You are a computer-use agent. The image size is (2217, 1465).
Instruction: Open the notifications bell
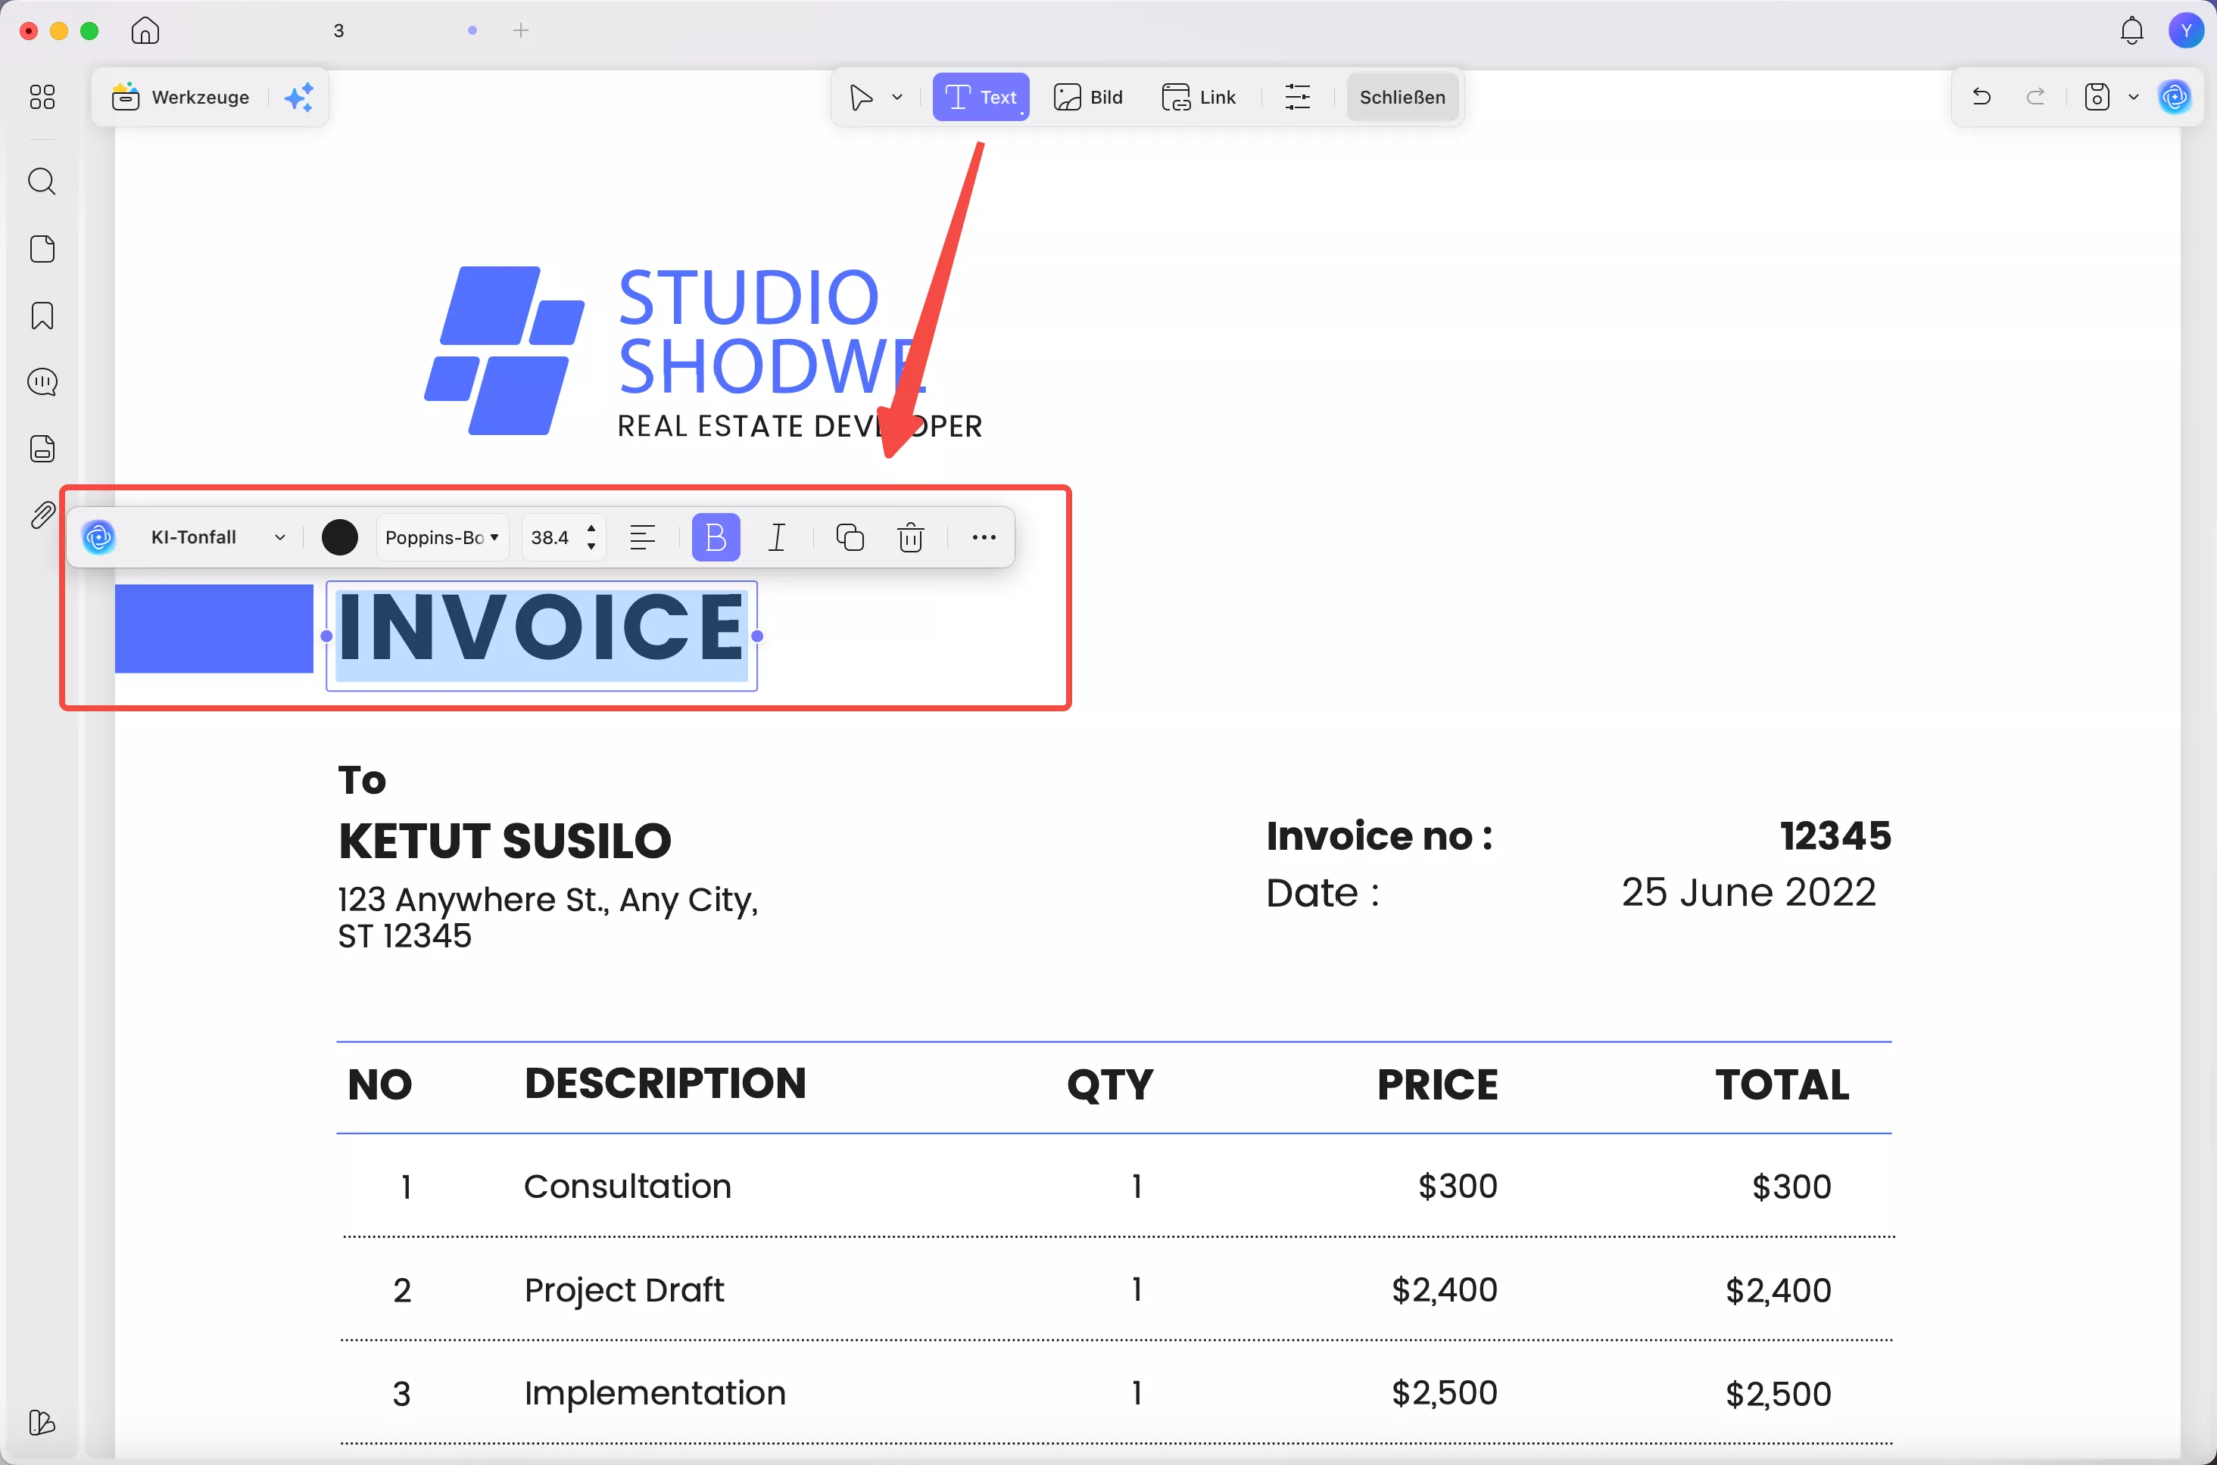(x=2131, y=31)
